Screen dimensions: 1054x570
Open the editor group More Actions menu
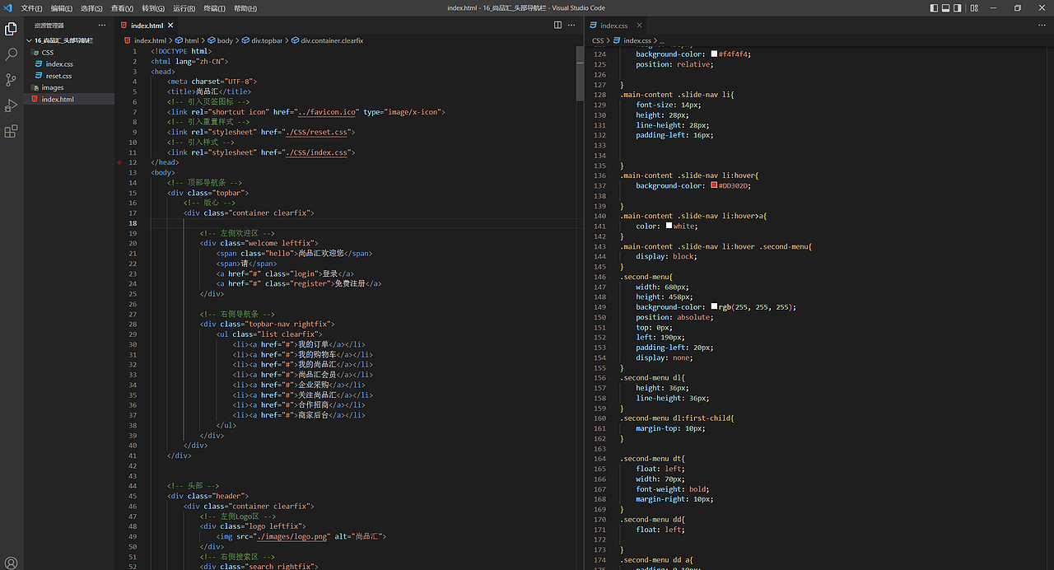[571, 26]
